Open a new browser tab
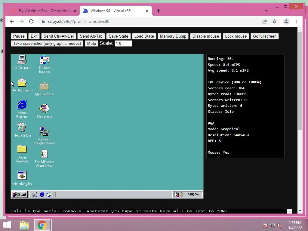The image size is (308, 231). (158, 11)
